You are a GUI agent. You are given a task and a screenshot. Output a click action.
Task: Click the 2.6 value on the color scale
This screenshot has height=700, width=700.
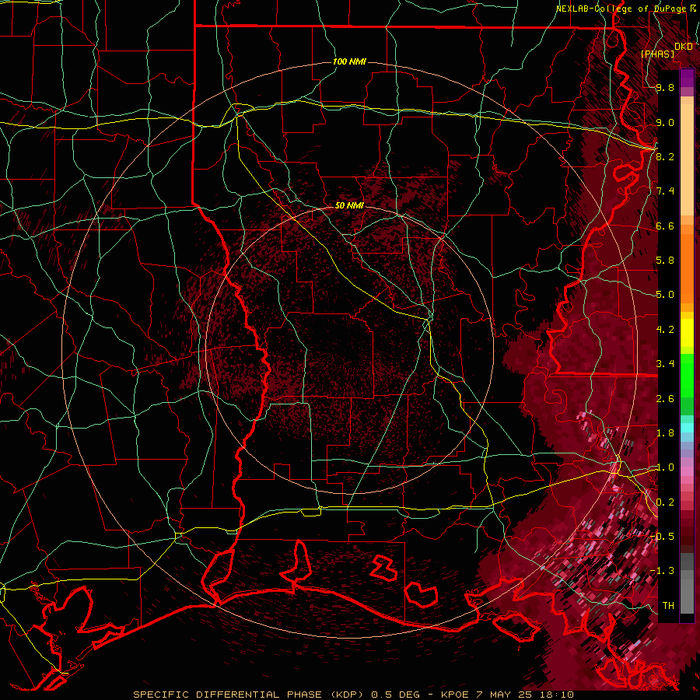[665, 399]
